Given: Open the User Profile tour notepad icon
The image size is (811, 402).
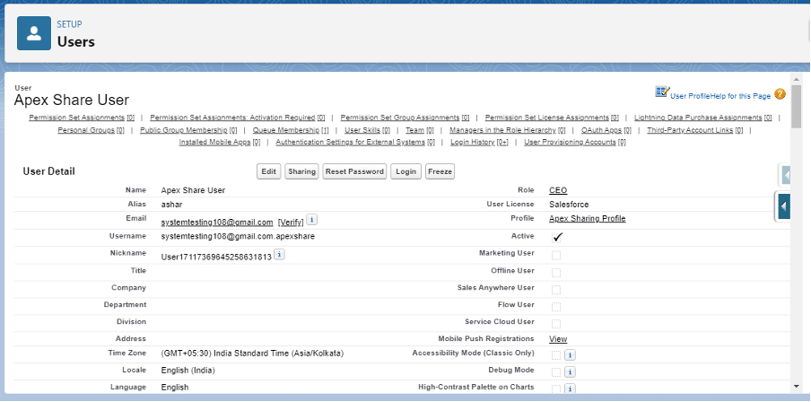Looking at the screenshot, I should coord(662,92).
